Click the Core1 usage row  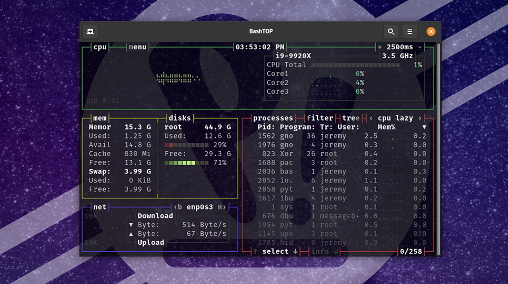[315, 74]
